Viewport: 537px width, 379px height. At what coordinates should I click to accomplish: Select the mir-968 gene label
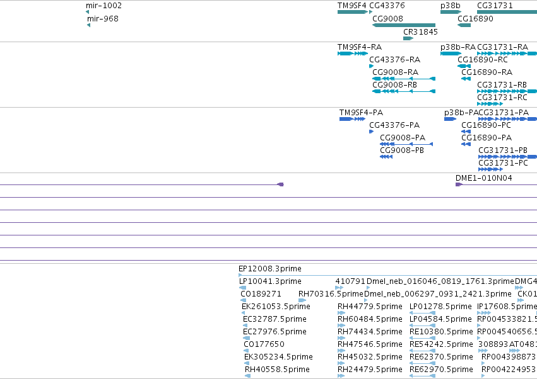pyautogui.click(x=103, y=18)
